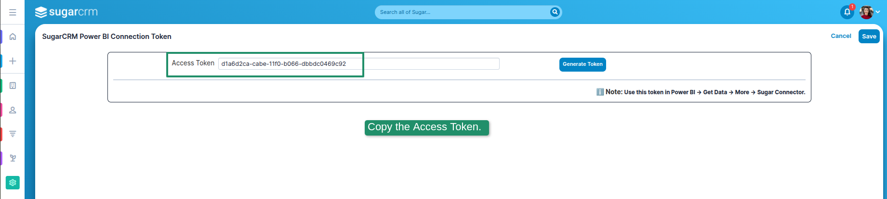Open the teal gear admin icon

(x=13, y=183)
